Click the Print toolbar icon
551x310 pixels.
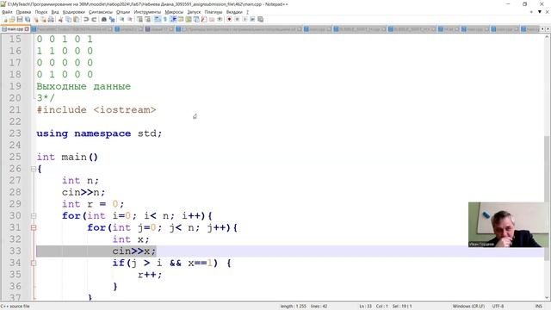(51, 19)
